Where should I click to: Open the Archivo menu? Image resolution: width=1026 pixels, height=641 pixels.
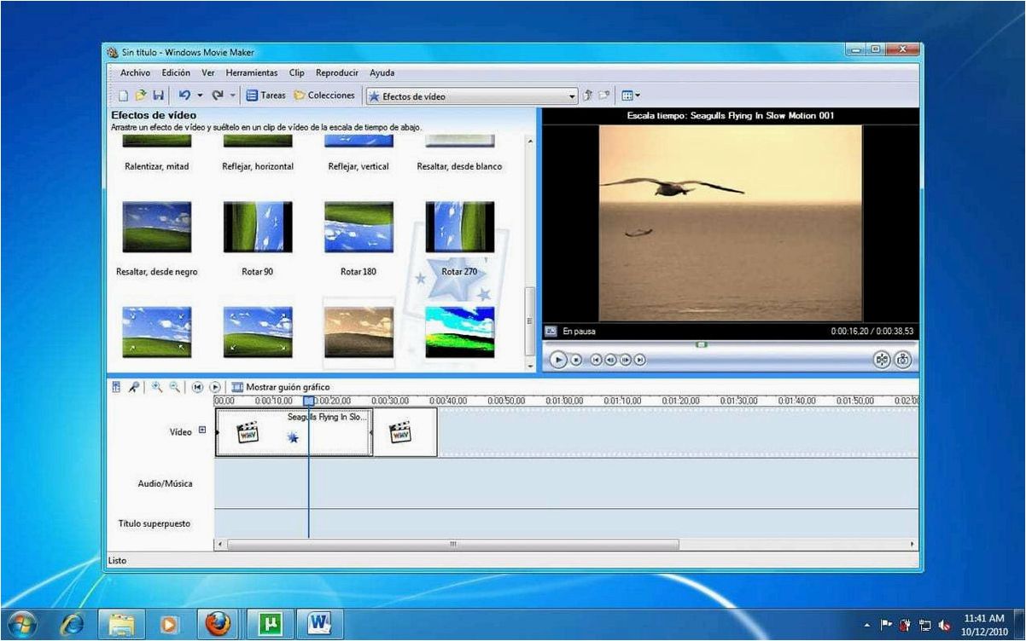(x=135, y=73)
